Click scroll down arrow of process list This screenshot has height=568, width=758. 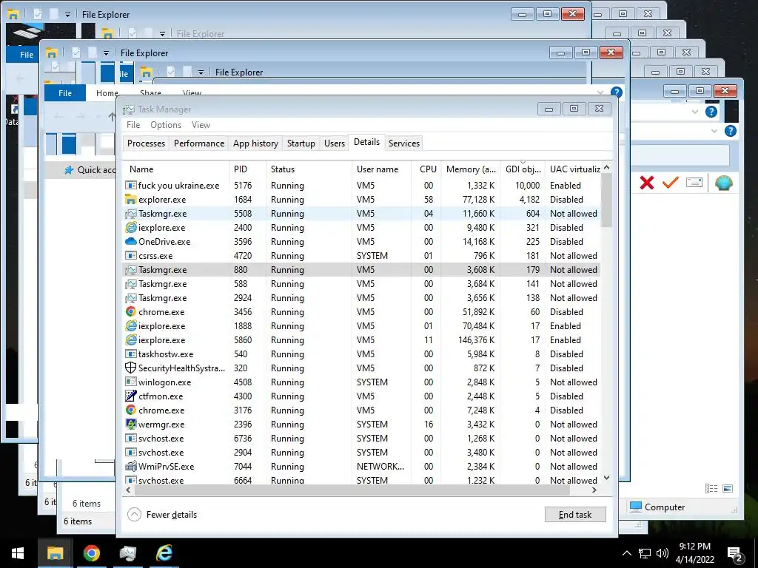607,479
